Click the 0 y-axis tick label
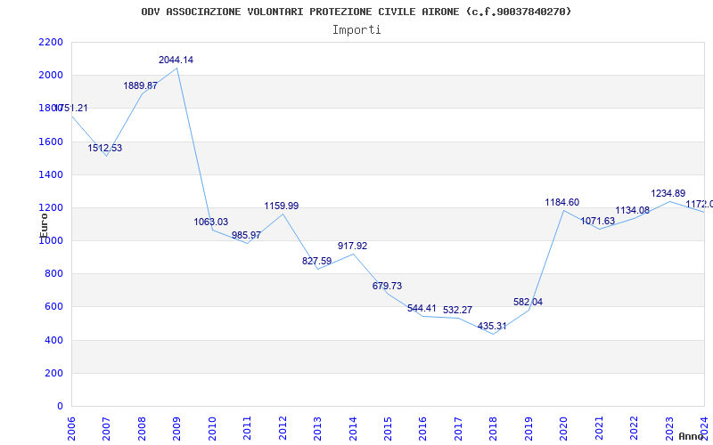 [x=60, y=407]
